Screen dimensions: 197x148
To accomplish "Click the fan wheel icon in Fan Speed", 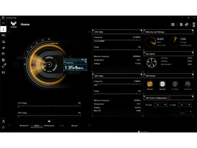I will 151,62.
